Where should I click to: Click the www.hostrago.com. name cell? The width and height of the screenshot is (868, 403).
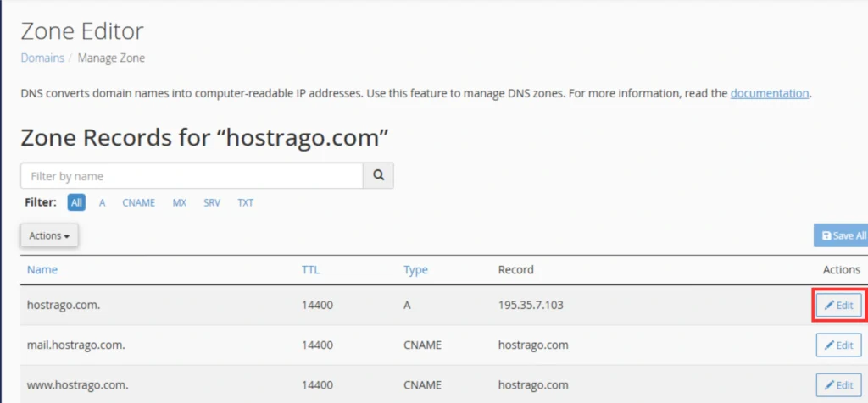tap(77, 384)
